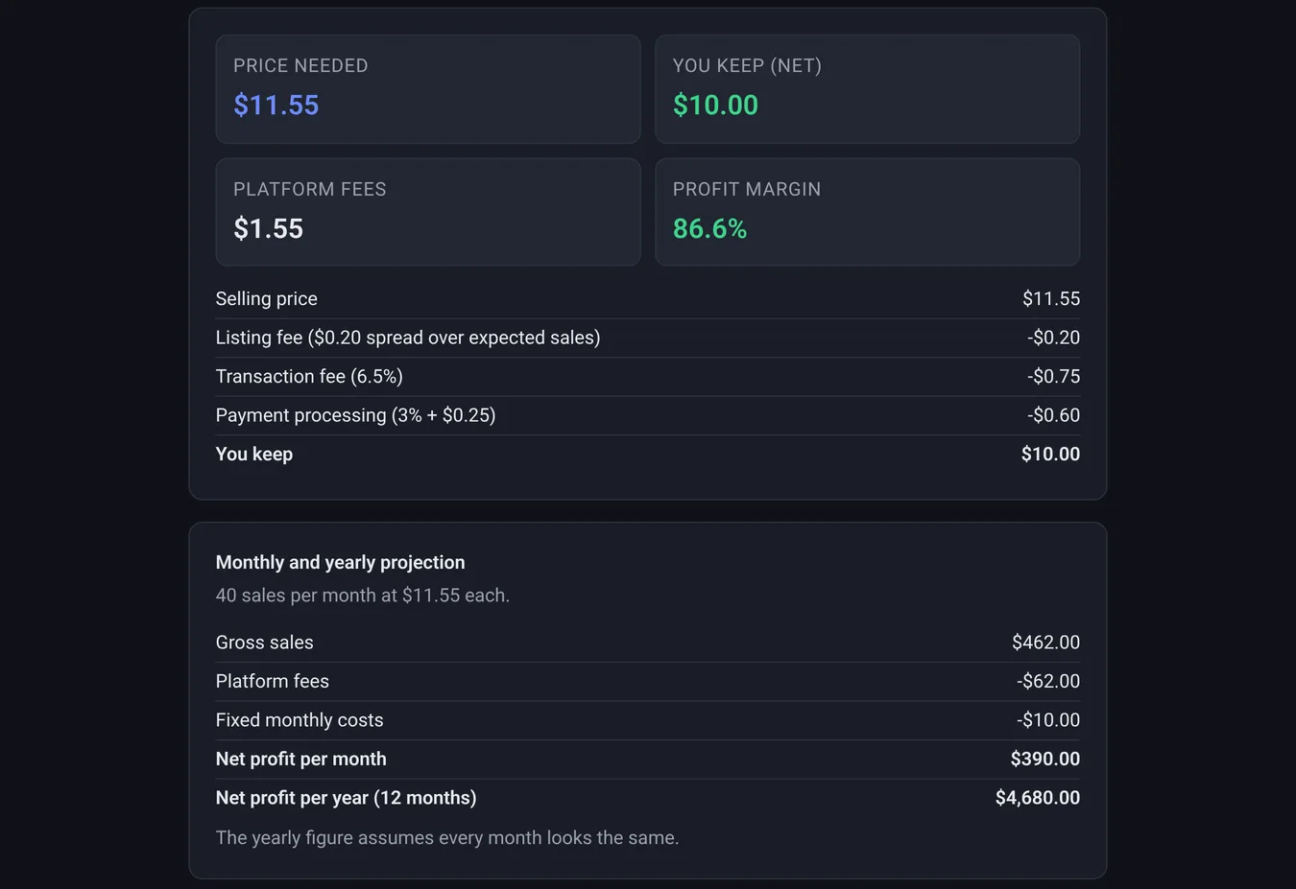Select the $390.00 monthly net profit amount
Screen dimensions: 1296x889
pos(1044,759)
